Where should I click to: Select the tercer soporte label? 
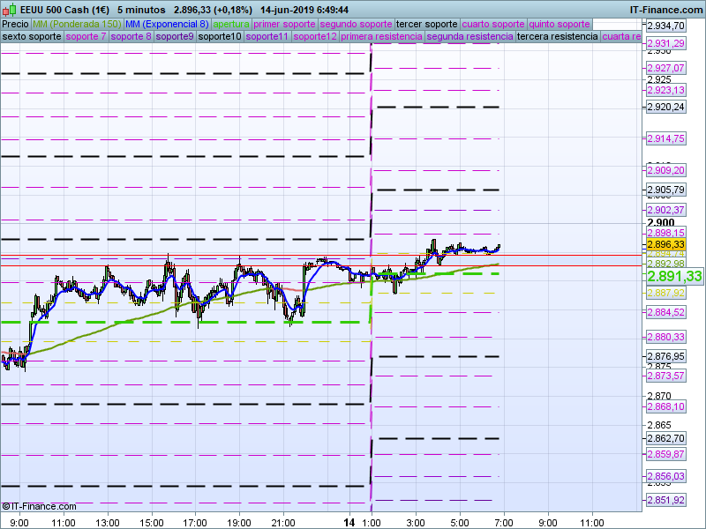[x=426, y=24]
